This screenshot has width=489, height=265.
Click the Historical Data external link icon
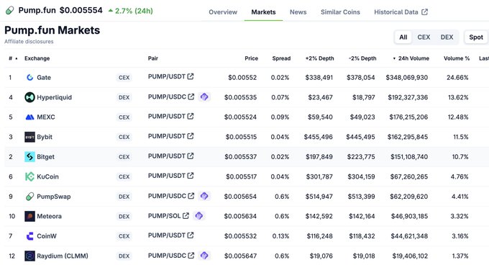(x=424, y=12)
